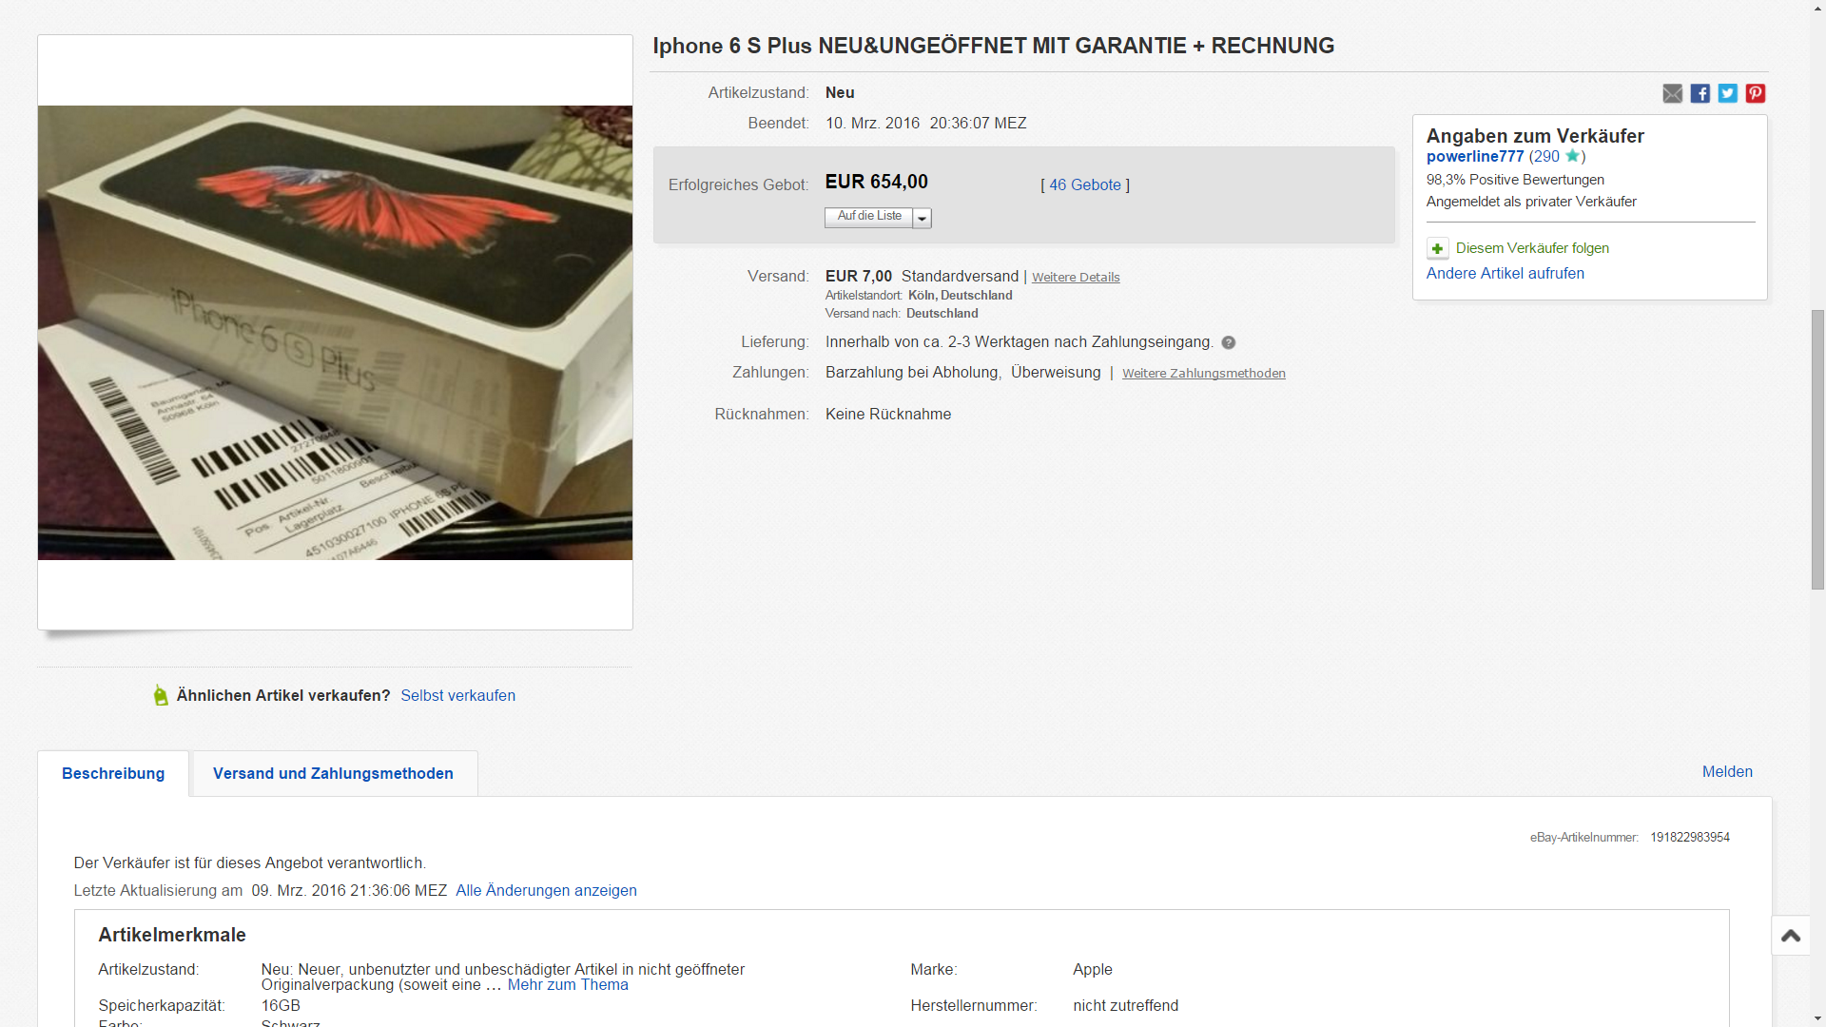Click the back-to-top arrow icon

(1791, 936)
